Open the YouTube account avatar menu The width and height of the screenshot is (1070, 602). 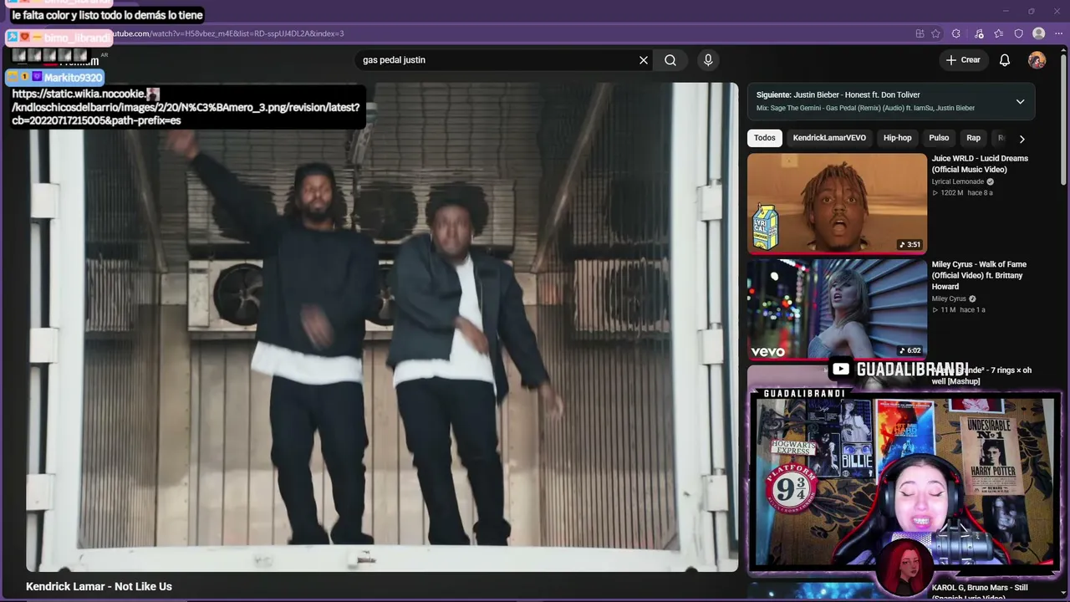1037,60
